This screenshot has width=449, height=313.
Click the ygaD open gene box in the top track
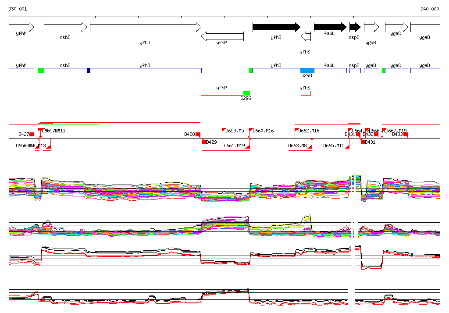[x=425, y=27]
